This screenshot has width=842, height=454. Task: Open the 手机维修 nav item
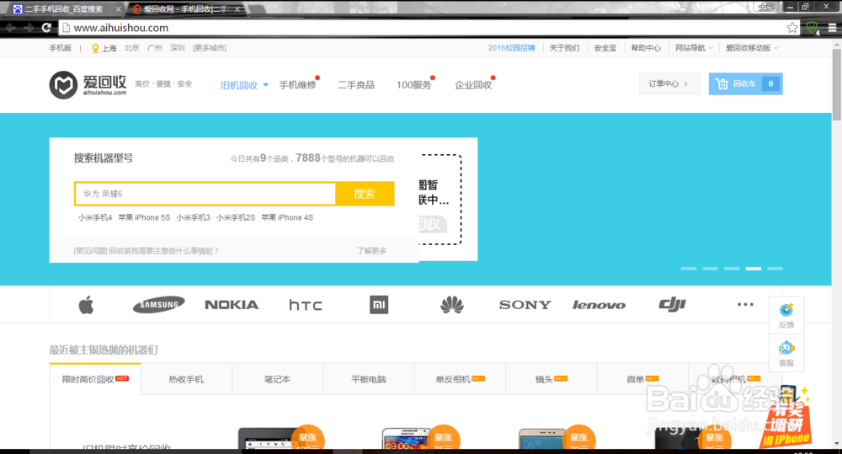tap(297, 85)
